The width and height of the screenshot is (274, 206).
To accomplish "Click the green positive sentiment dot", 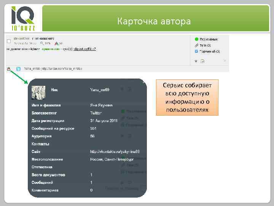I will click(197, 39).
